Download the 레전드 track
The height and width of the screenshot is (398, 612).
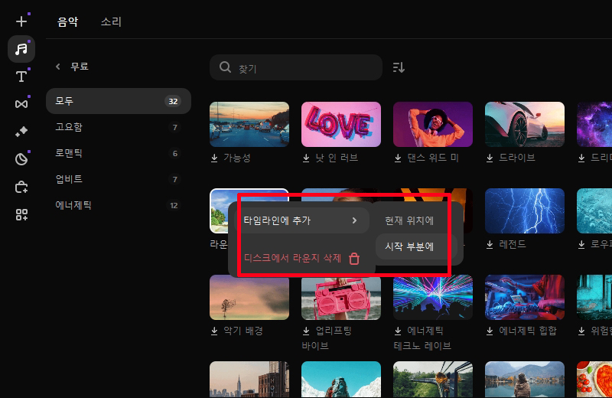[x=490, y=244]
